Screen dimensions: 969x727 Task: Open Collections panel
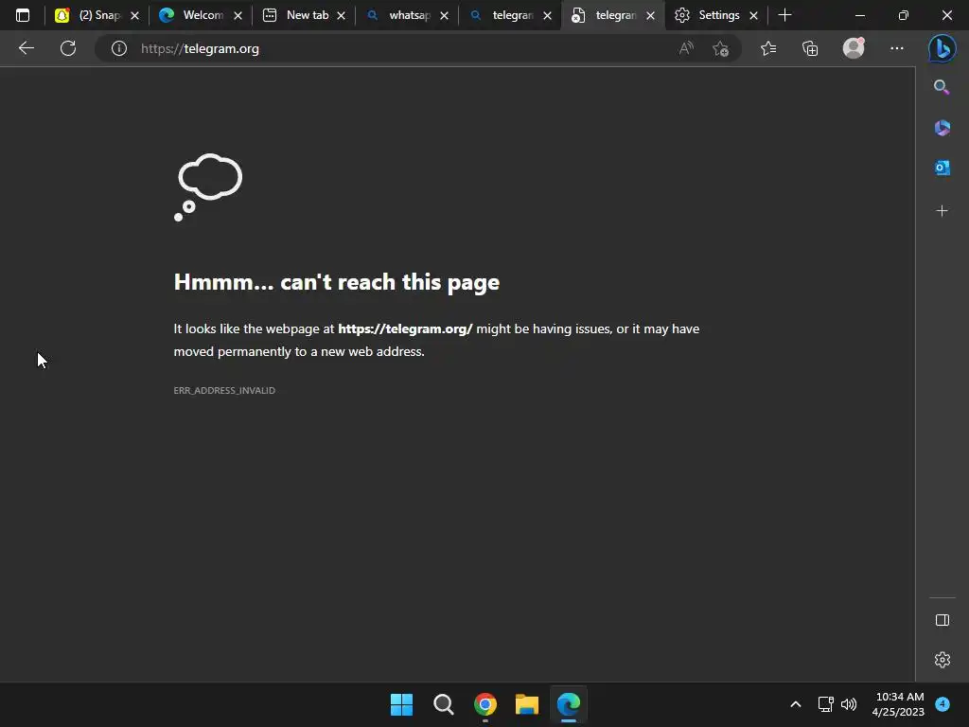coord(810,48)
